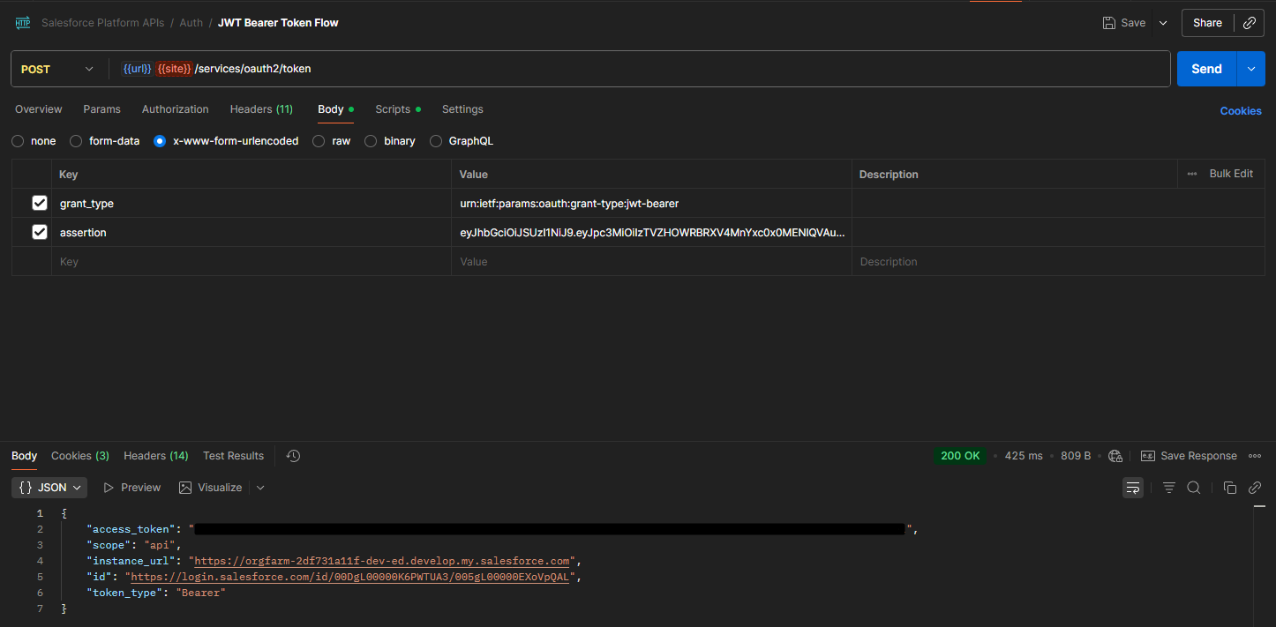Change the JSON response format dropdown

click(49, 488)
